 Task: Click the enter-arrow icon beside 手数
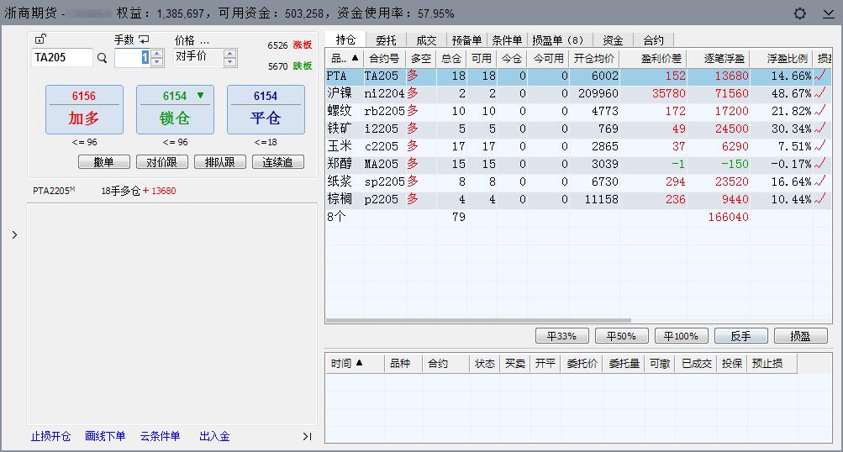click(144, 39)
